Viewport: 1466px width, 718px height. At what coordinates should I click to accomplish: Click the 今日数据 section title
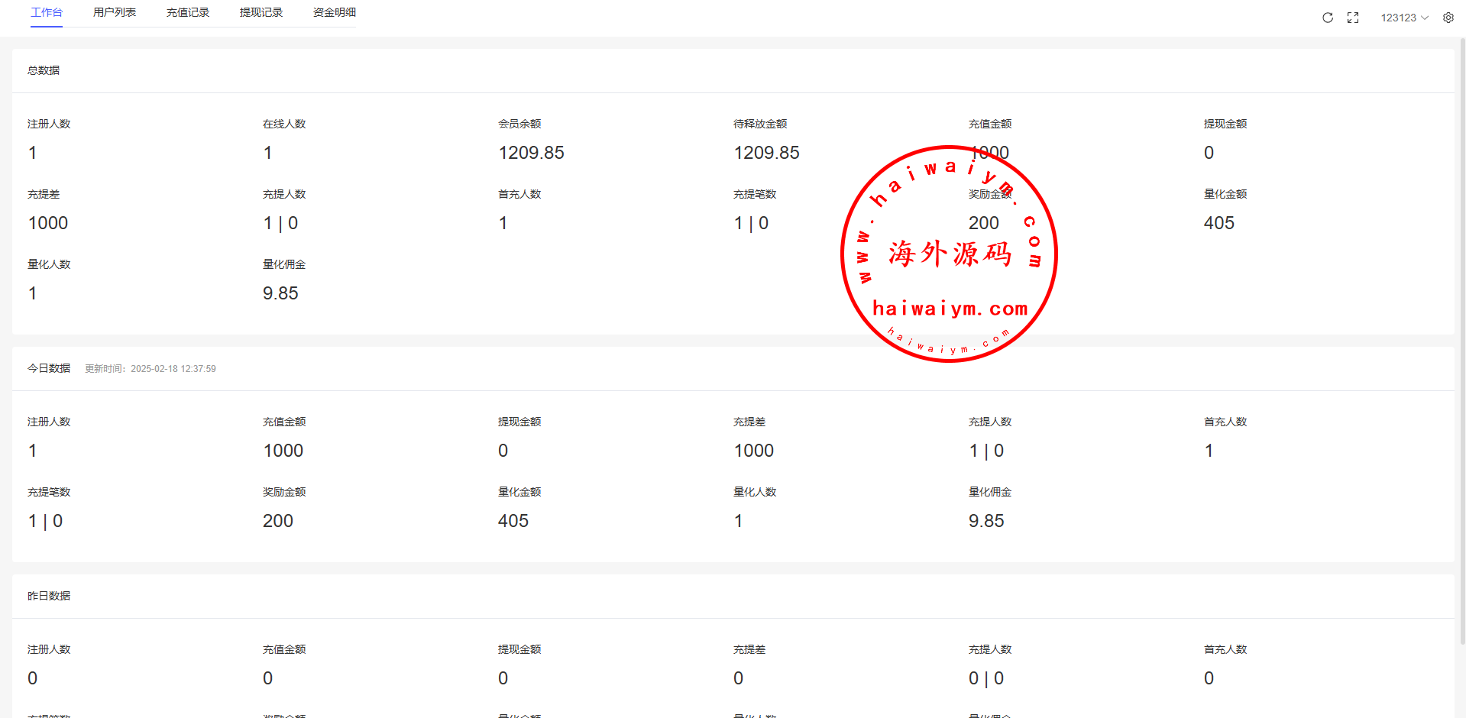(x=49, y=368)
